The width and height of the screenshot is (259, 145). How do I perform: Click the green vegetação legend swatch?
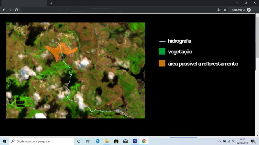click(162, 52)
